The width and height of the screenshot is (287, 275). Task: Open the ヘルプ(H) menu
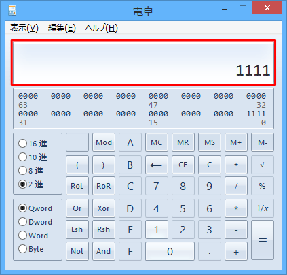[101, 28]
